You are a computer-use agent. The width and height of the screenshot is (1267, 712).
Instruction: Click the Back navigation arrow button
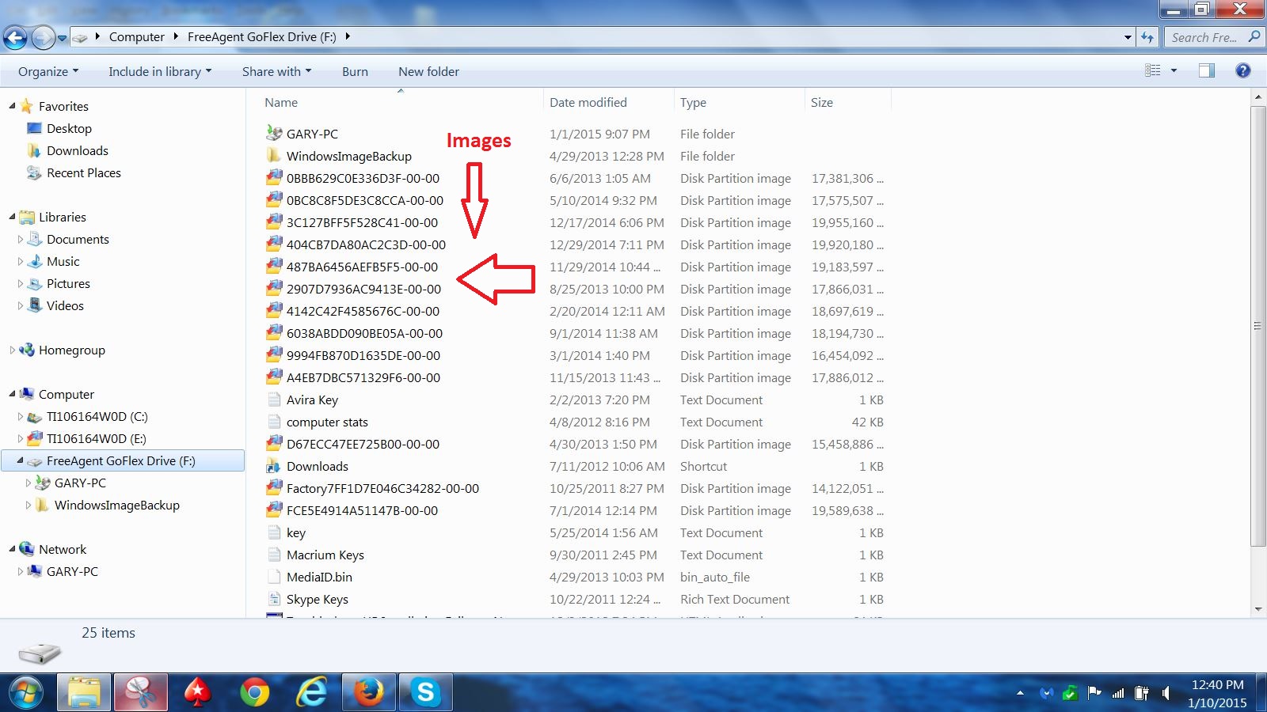click(x=15, y=37)
